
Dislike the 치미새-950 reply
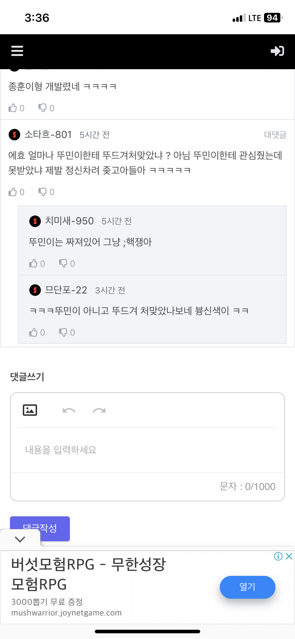pyautogui.click(x=63, y=264)
